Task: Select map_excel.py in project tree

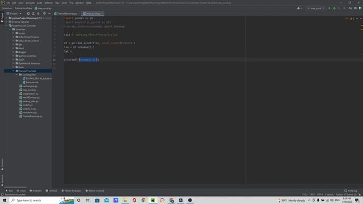Action: pyautogui.click(x=28, y=90)
